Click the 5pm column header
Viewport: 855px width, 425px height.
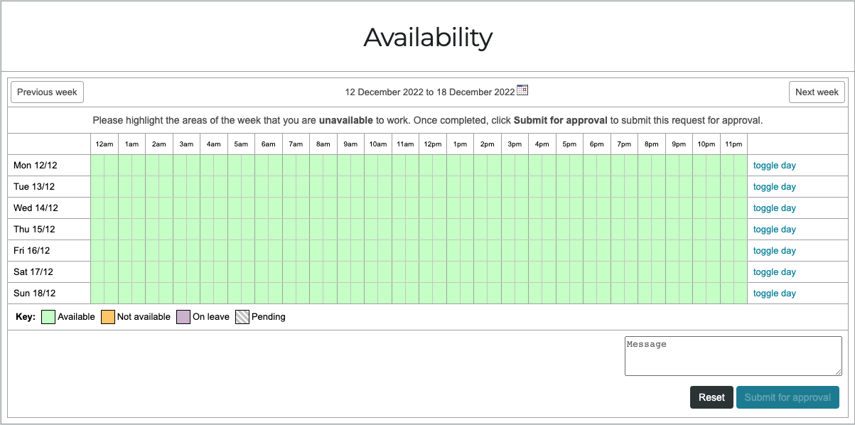coord(569,144)
